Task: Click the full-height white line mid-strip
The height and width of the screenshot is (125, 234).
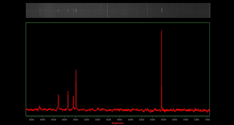Action: click(x=107, y=10)
